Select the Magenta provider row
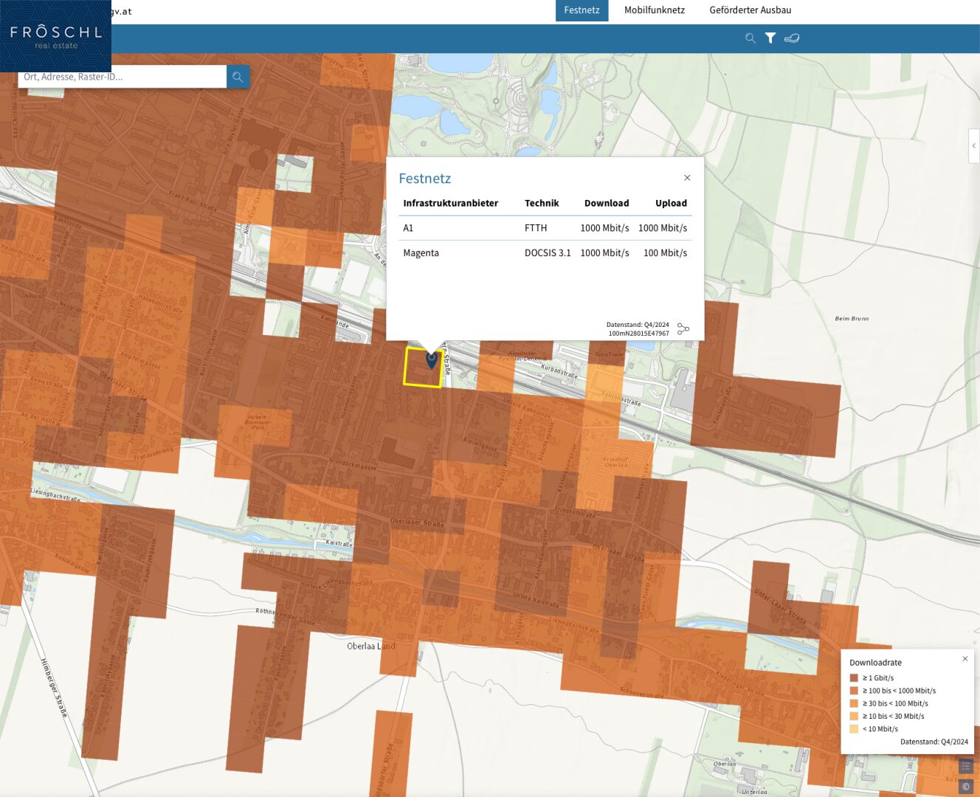Screen dimensions: 980x797 545,253
